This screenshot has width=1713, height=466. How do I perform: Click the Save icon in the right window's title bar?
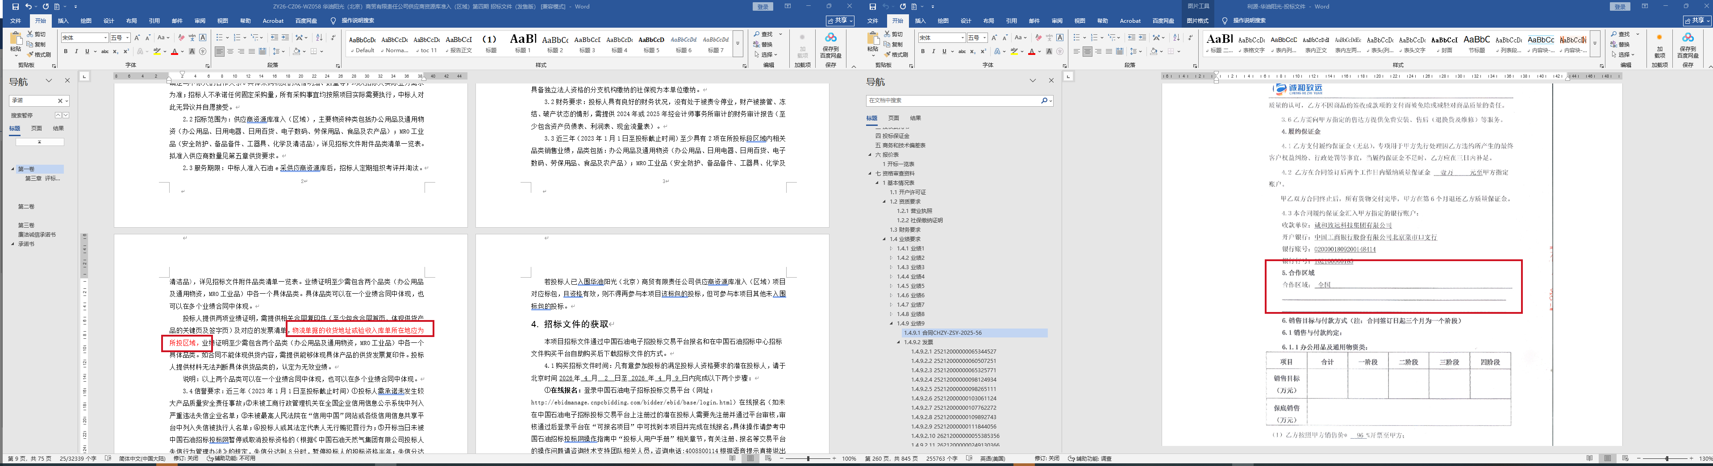[872, 7]
